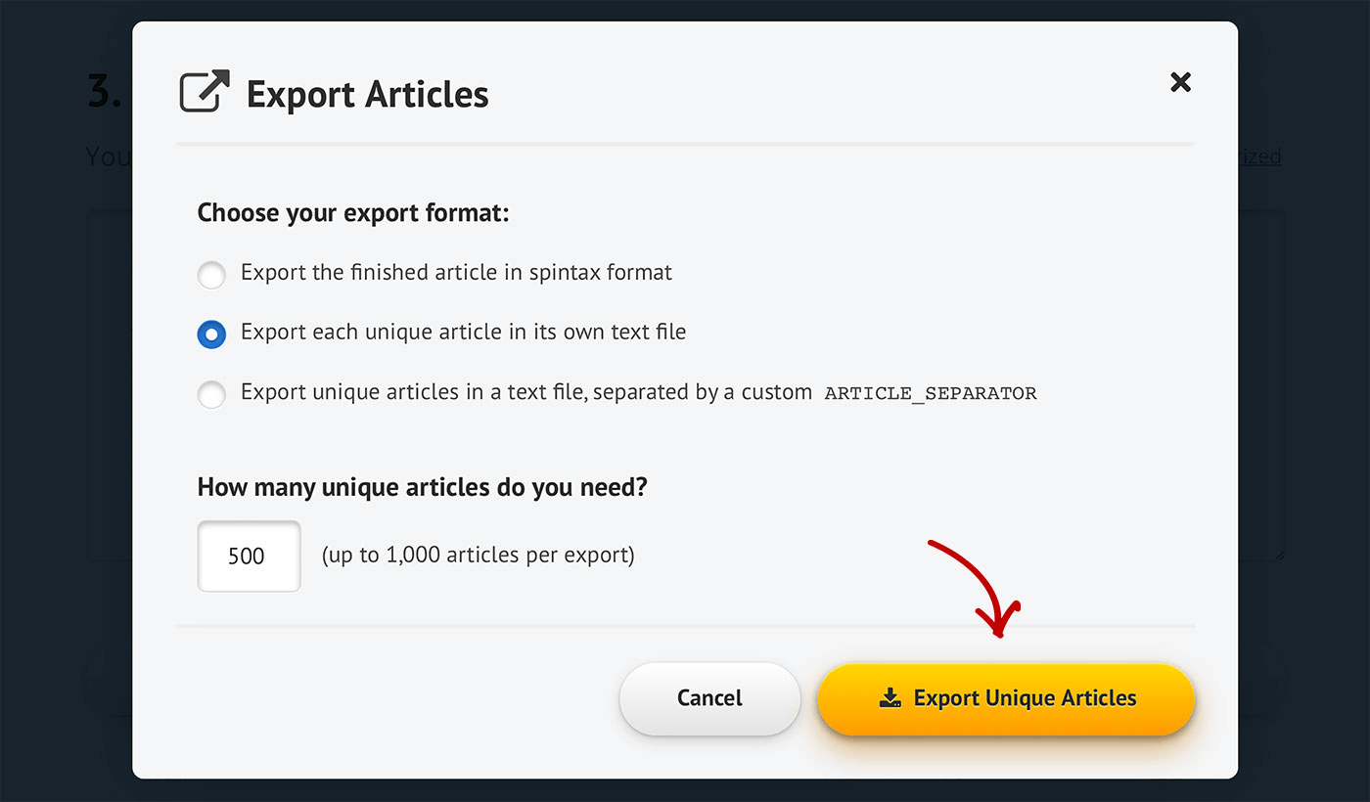Click the Export Unique Articles button
The image size is (1370, 802).
coord(1006,698)
